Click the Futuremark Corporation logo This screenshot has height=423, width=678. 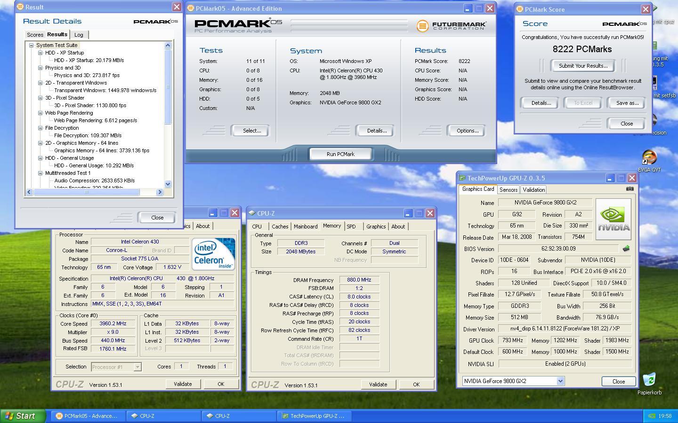tap(451, 26)
